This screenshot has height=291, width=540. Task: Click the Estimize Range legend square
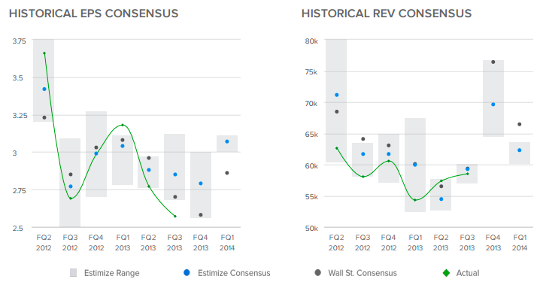coord(74,273)
